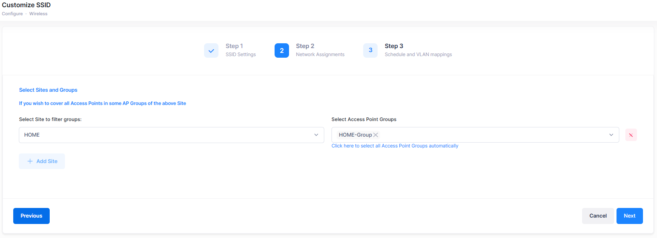Expand the Access Point Groups chevron
The height and width of the screenshot is (238, 657).
coord(611,135)
